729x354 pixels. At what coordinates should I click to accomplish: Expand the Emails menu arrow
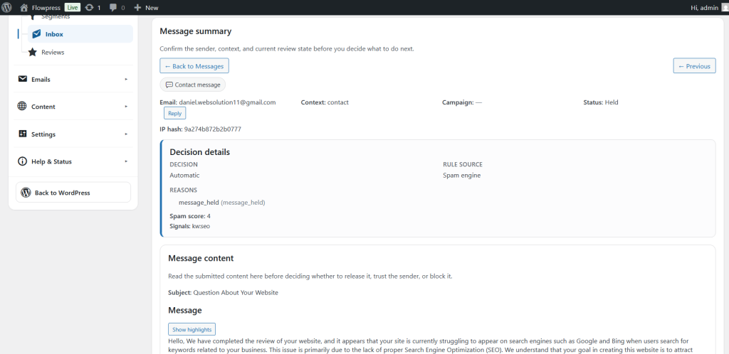click(x=126, y=80)
